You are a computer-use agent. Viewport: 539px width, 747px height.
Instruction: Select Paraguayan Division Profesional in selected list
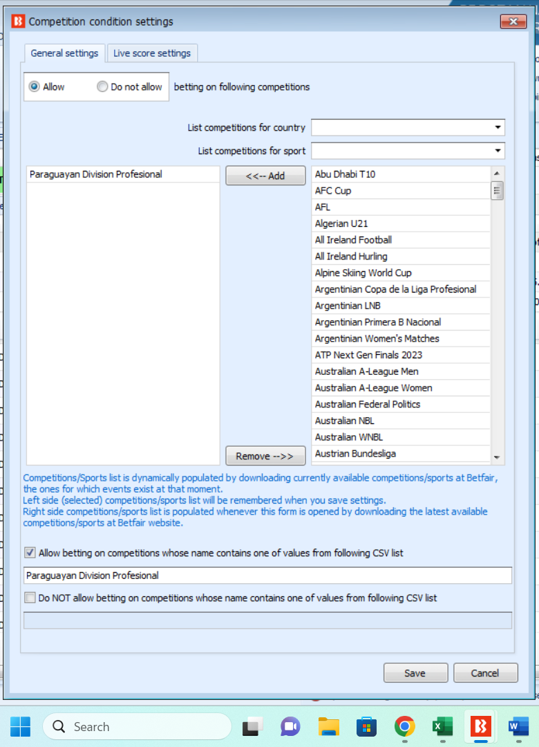pos(123,174)
